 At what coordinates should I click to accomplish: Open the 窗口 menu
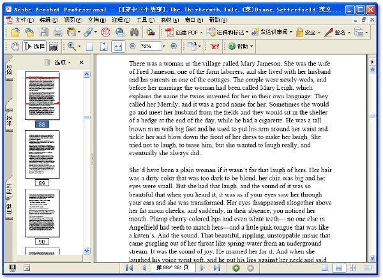click(194, 20)
